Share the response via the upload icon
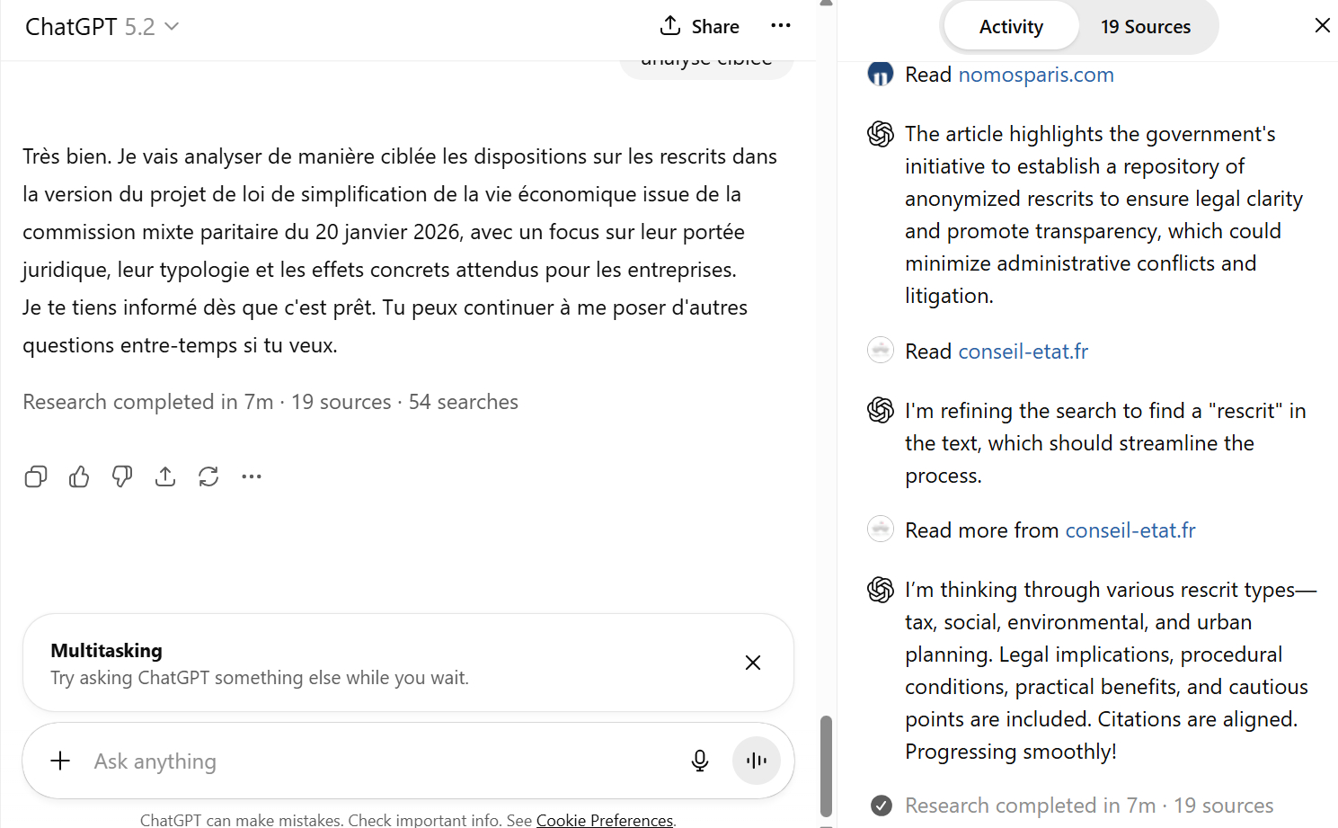 [165, 476]
